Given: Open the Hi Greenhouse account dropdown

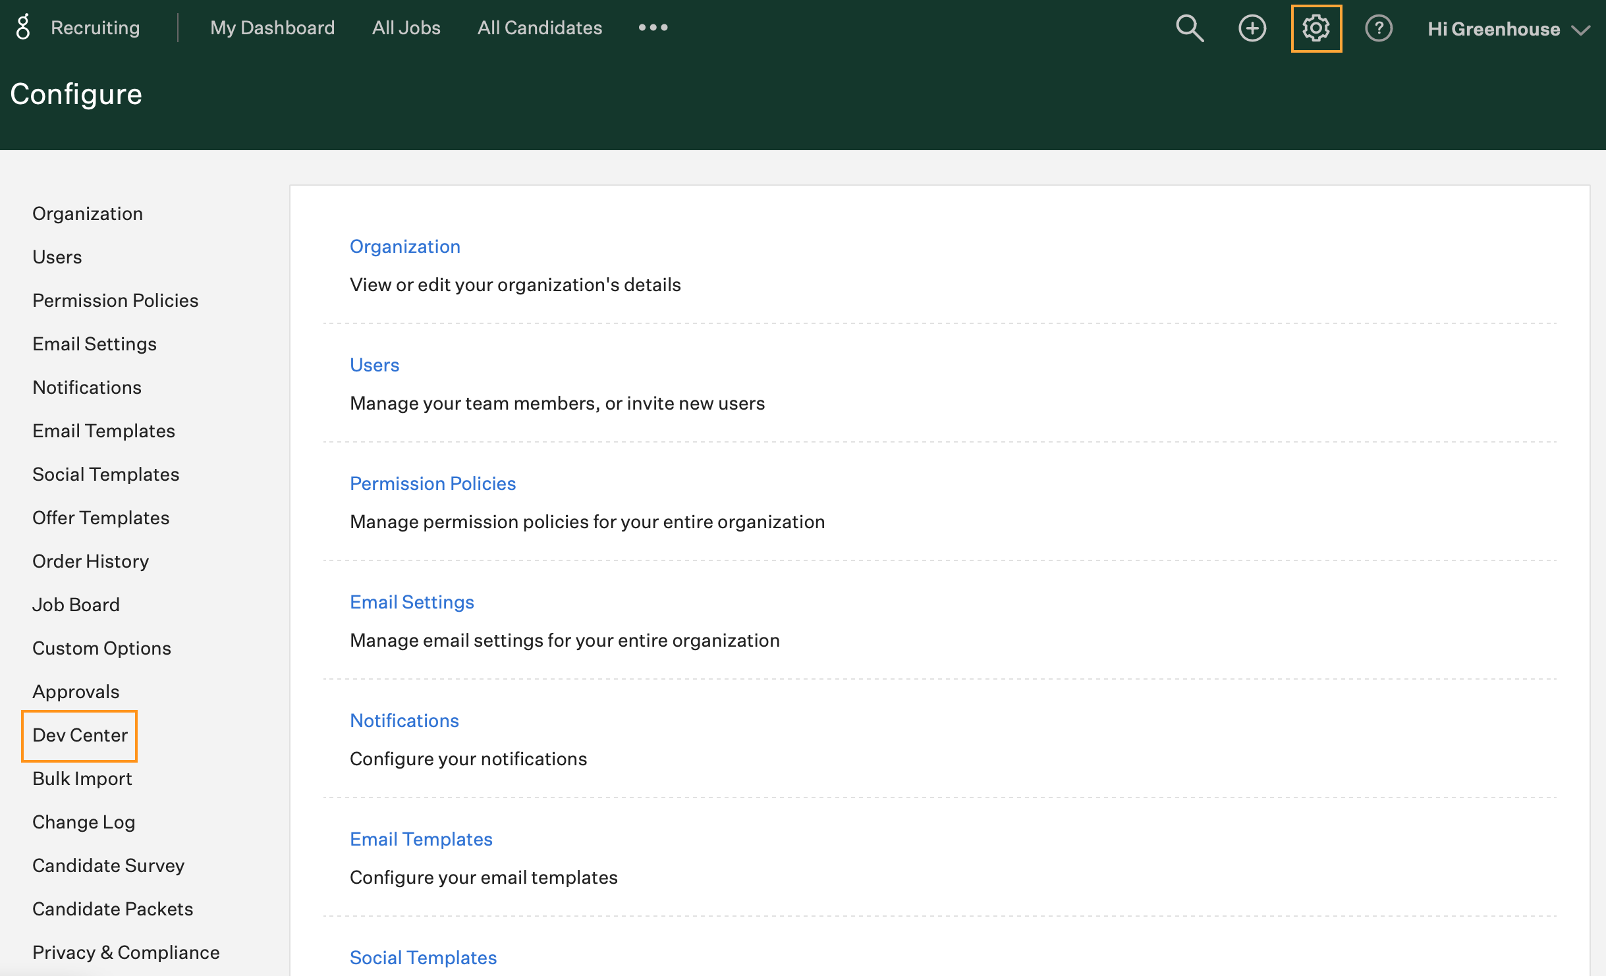Looking at the screenshot, I should [1509, 29].
